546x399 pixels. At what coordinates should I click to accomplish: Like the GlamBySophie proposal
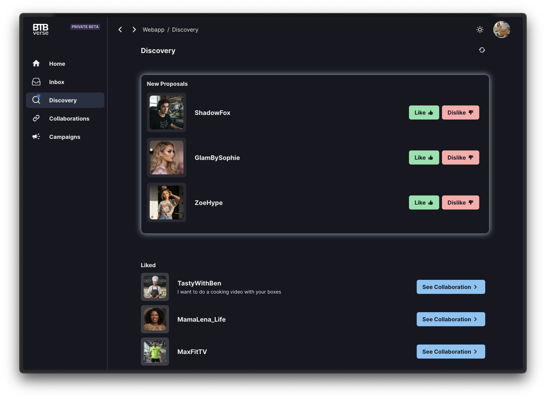(x=423, y=157)
